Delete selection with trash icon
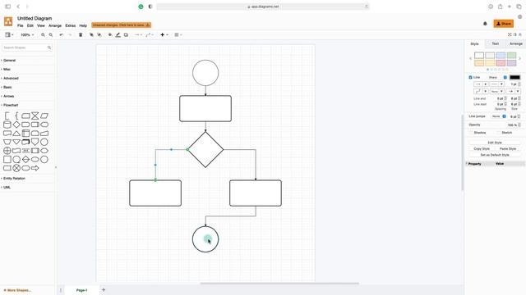Image resolution: width=526 pixels, height=295 pixels. click(81, 34)
